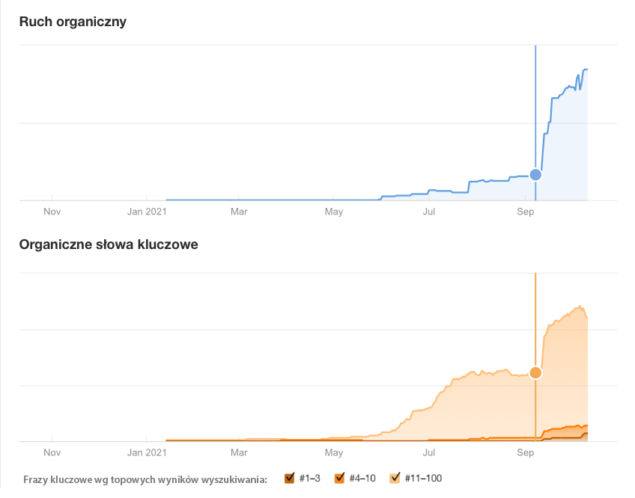635x498 pixels.
Task: Click the orange data point on keywords chart
Action: pos(535,372)
